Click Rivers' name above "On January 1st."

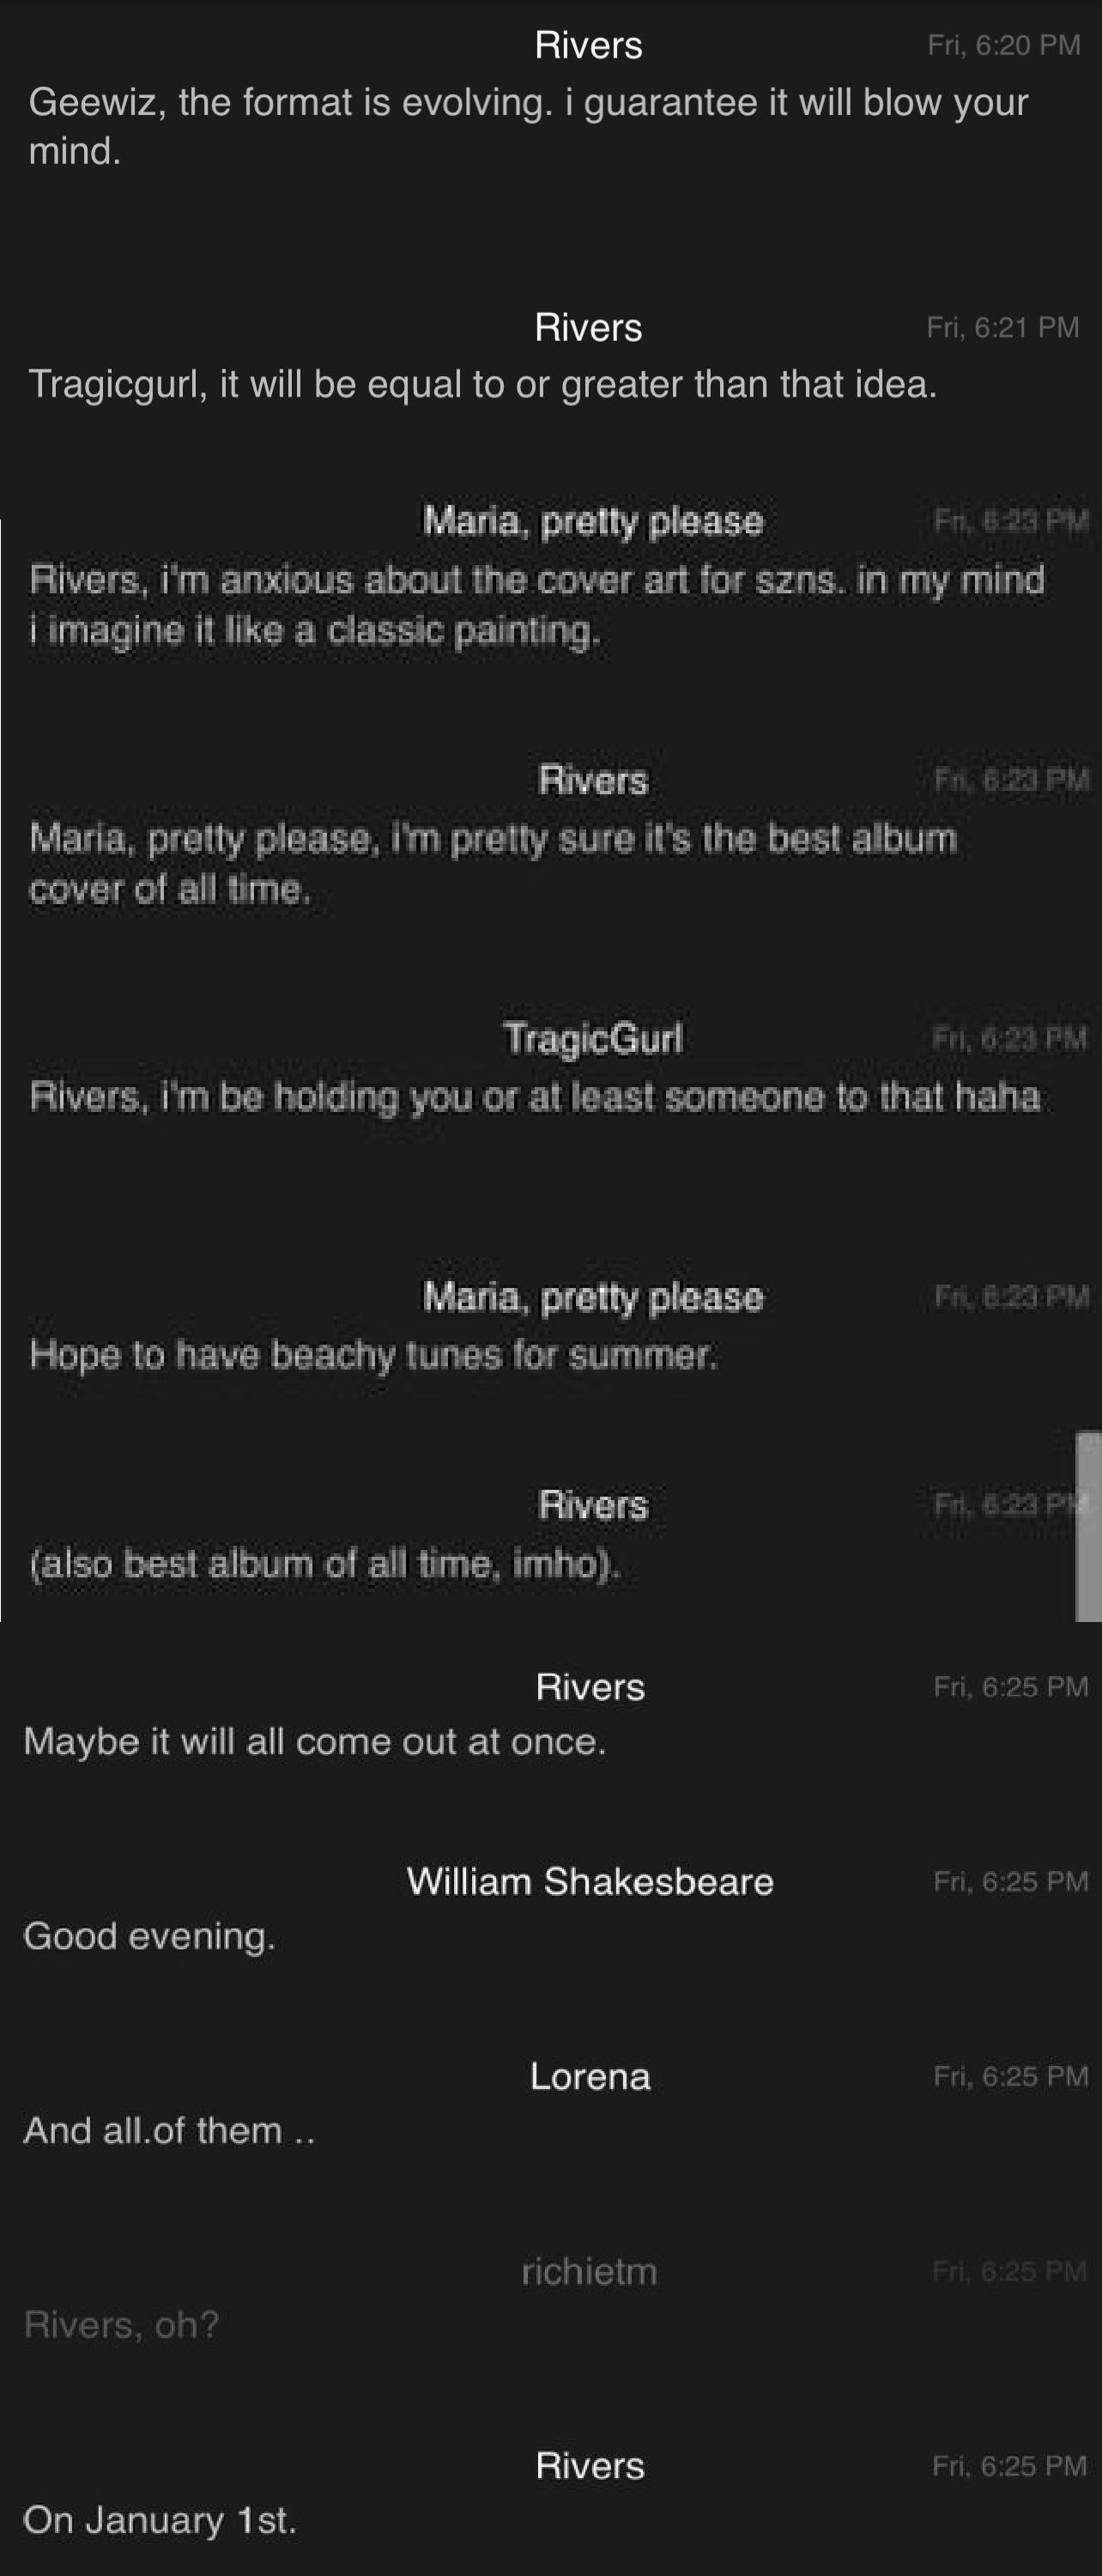point(590,2465)
